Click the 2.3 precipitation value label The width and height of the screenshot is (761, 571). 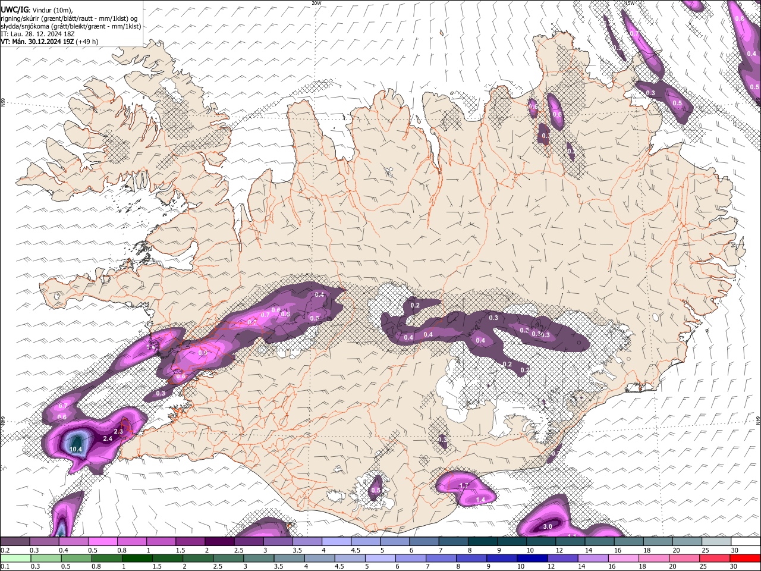pos(118,431)
